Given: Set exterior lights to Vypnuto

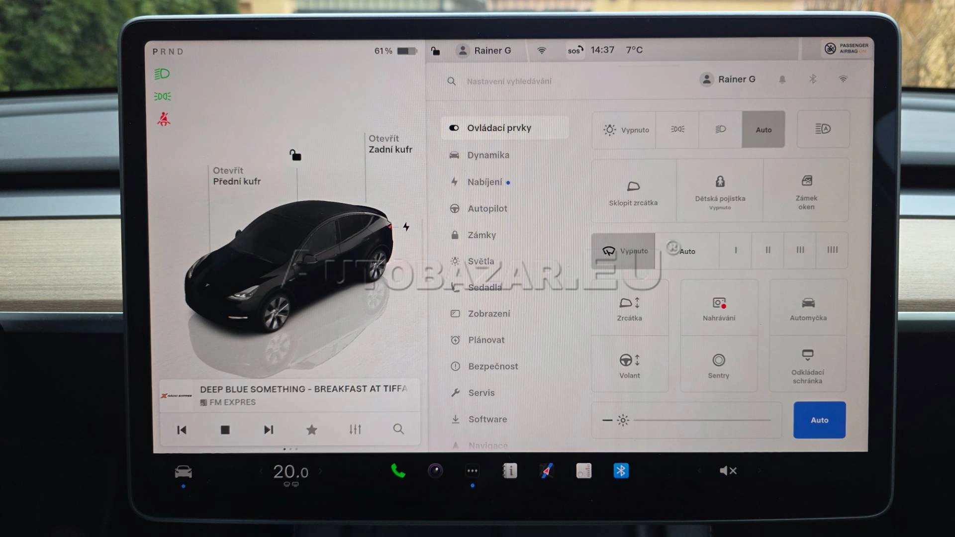Looking at the screenshot, I should click(x=624, y=130).
